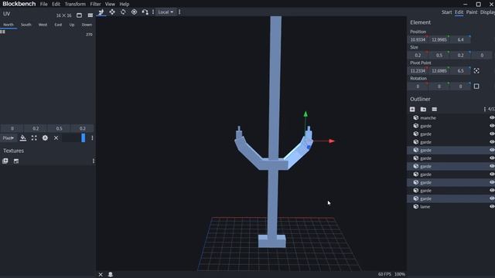Switch to the Paint mode tab
Viewport: 495px width, 278px height.
pyautogui.click(x=472, y=12)
